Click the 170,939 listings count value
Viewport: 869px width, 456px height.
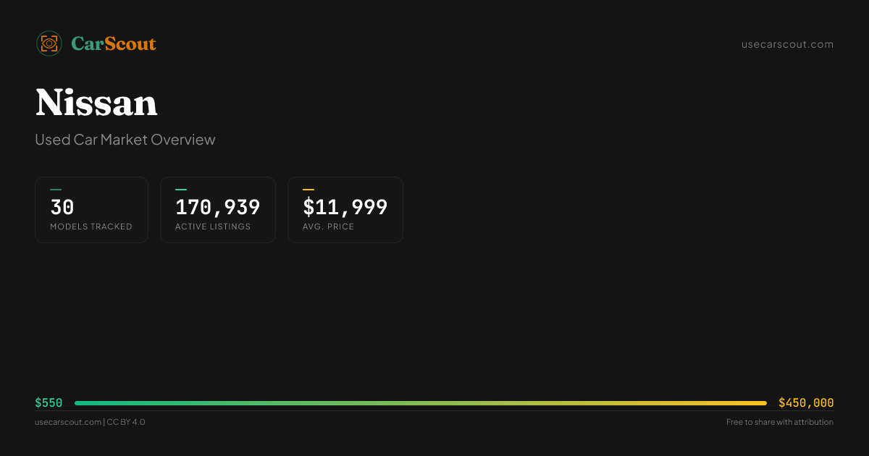point(217,208)
